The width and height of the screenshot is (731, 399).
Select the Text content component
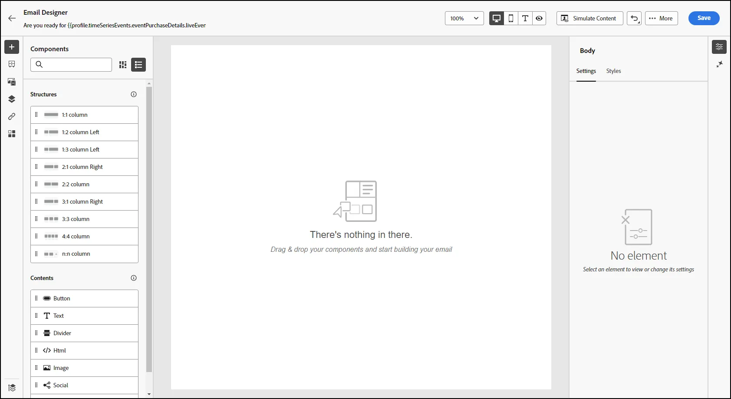[x=84, y=316]
